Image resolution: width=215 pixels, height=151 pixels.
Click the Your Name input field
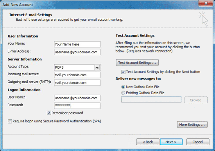[x=77, y=44]
